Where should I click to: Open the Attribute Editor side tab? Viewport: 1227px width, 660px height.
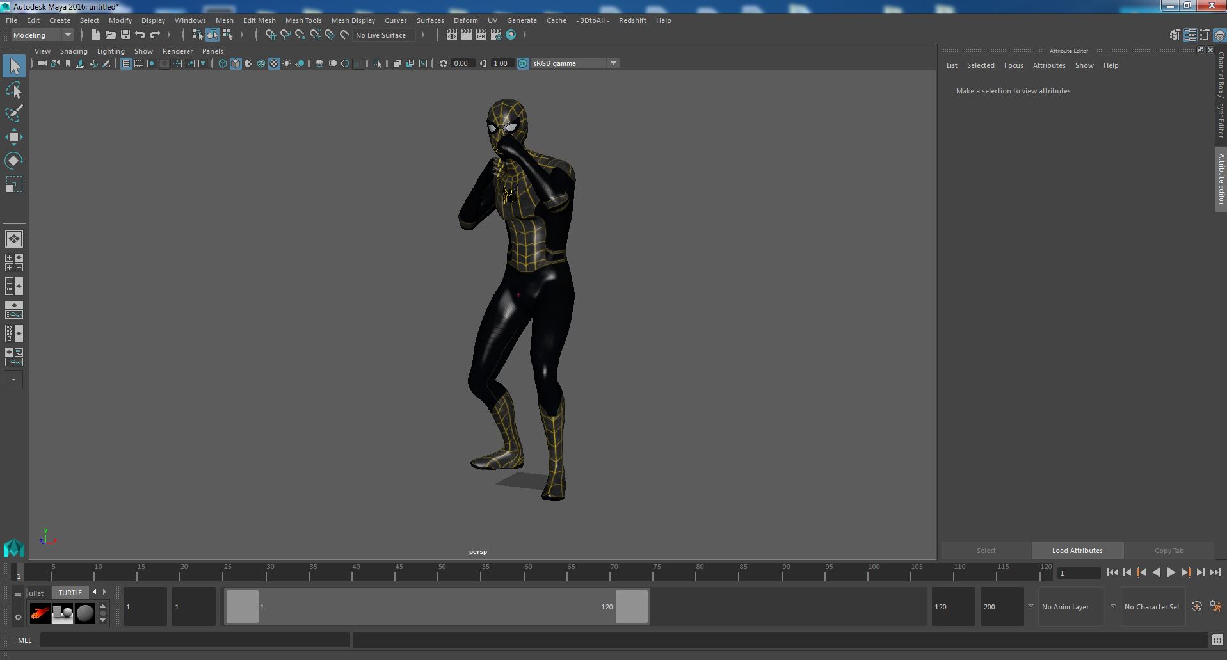[1221, 179]
